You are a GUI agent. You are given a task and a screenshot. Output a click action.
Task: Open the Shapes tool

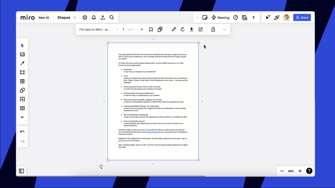(22, 90)
